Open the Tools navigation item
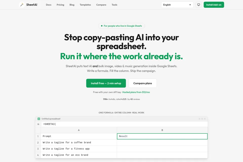The height and width of the screenshot is (162, 243). coord(114,5)
